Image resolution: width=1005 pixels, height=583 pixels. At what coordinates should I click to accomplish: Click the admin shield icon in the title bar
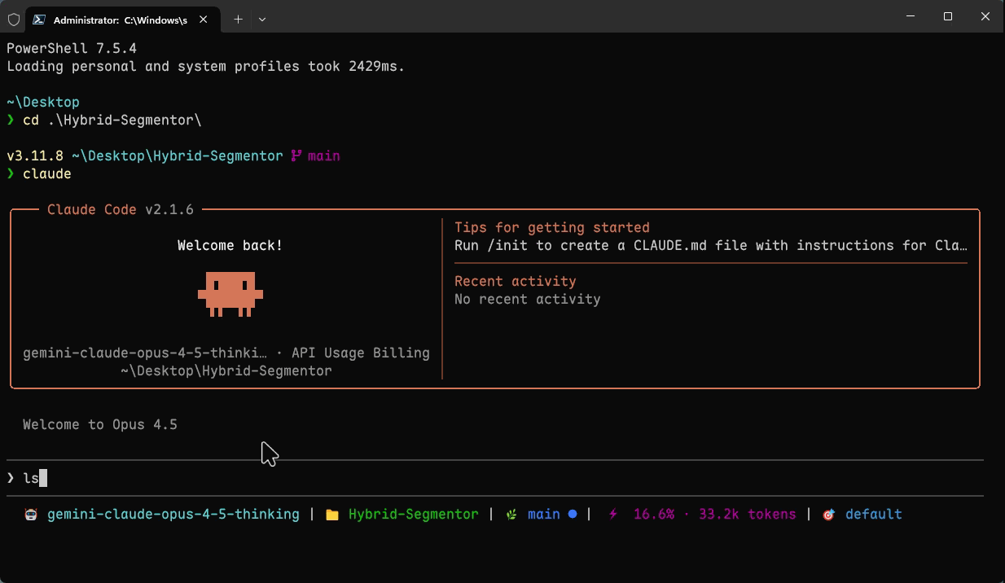(x=14, y=19)
